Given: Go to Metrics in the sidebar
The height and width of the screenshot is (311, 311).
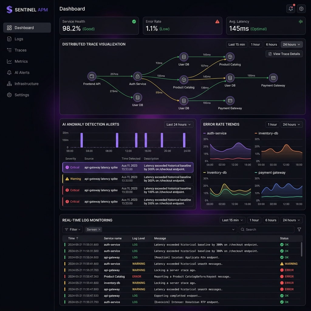Looking at the screenshot, I should point(27,61).
